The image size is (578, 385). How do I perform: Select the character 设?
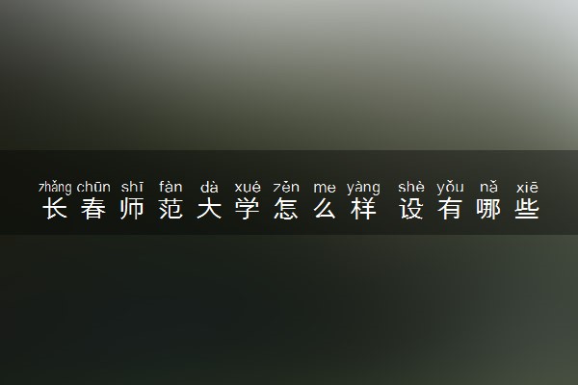[x=411, y=209]
